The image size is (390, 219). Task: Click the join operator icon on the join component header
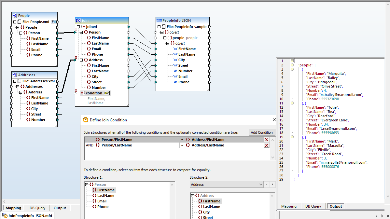coord(78,20)
